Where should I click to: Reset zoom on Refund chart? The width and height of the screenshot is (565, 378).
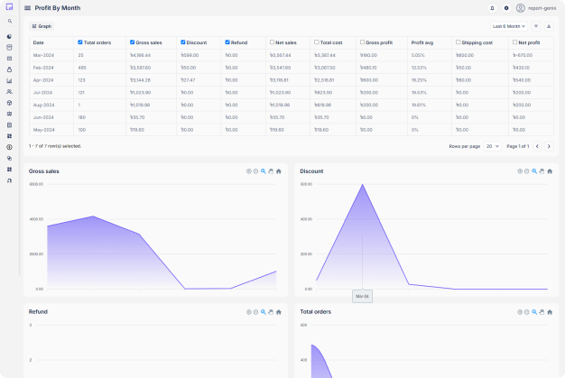279,312
